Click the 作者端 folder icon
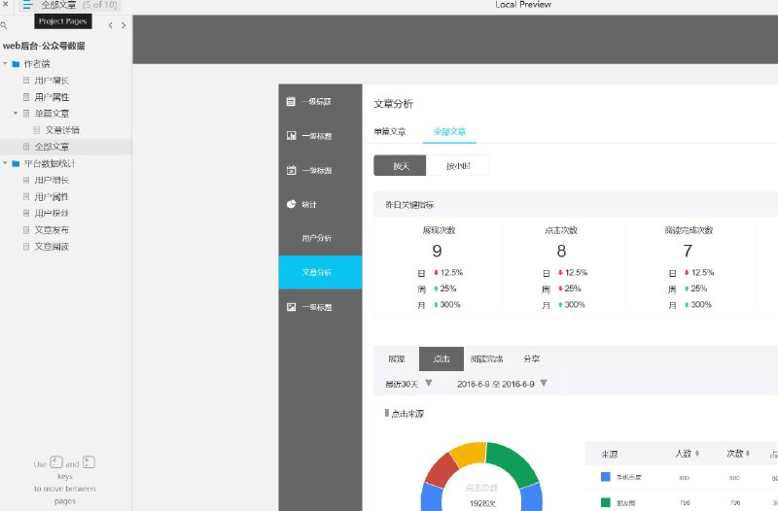Viewport: 778px width, 511px height. [16, 64]
